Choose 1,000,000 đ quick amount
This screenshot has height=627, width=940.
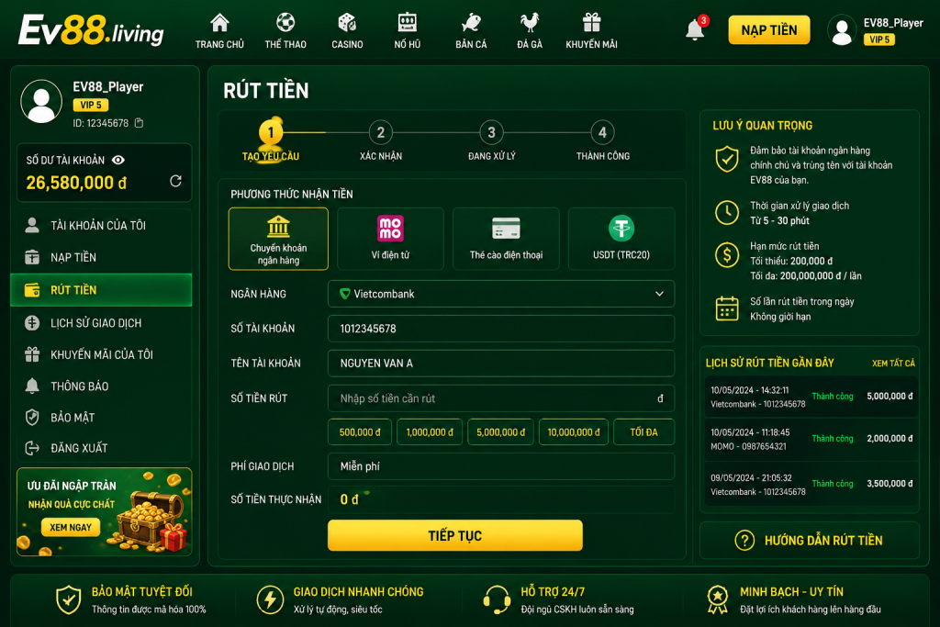[x=430, y=432]
